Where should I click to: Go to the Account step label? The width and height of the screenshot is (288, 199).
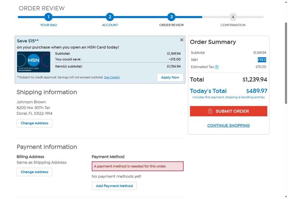[x=110, y=25]
